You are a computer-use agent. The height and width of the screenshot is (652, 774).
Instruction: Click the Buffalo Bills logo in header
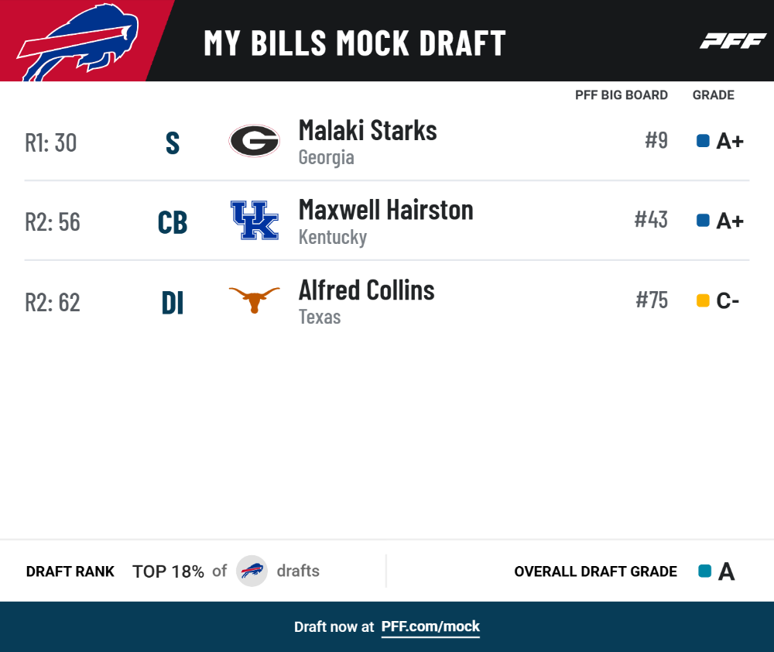coord(78,42)
